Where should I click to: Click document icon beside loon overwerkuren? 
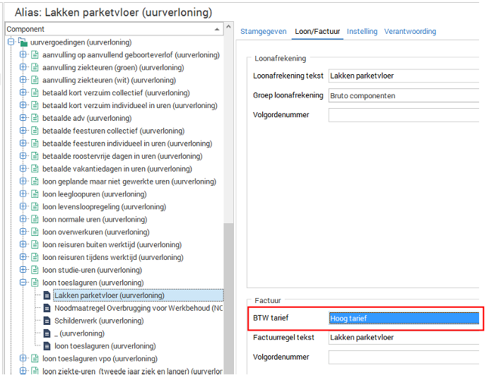(x=35, y=232)
